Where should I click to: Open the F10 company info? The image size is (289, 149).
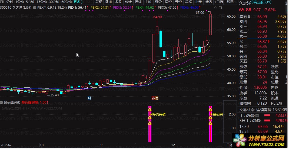148,2
